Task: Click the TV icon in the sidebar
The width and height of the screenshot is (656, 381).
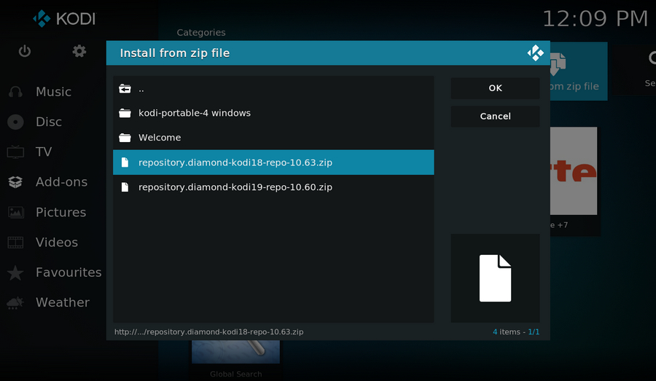Action: click(15, 152)
